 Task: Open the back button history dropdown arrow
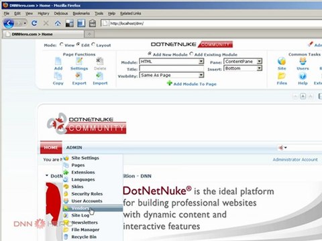25,23
